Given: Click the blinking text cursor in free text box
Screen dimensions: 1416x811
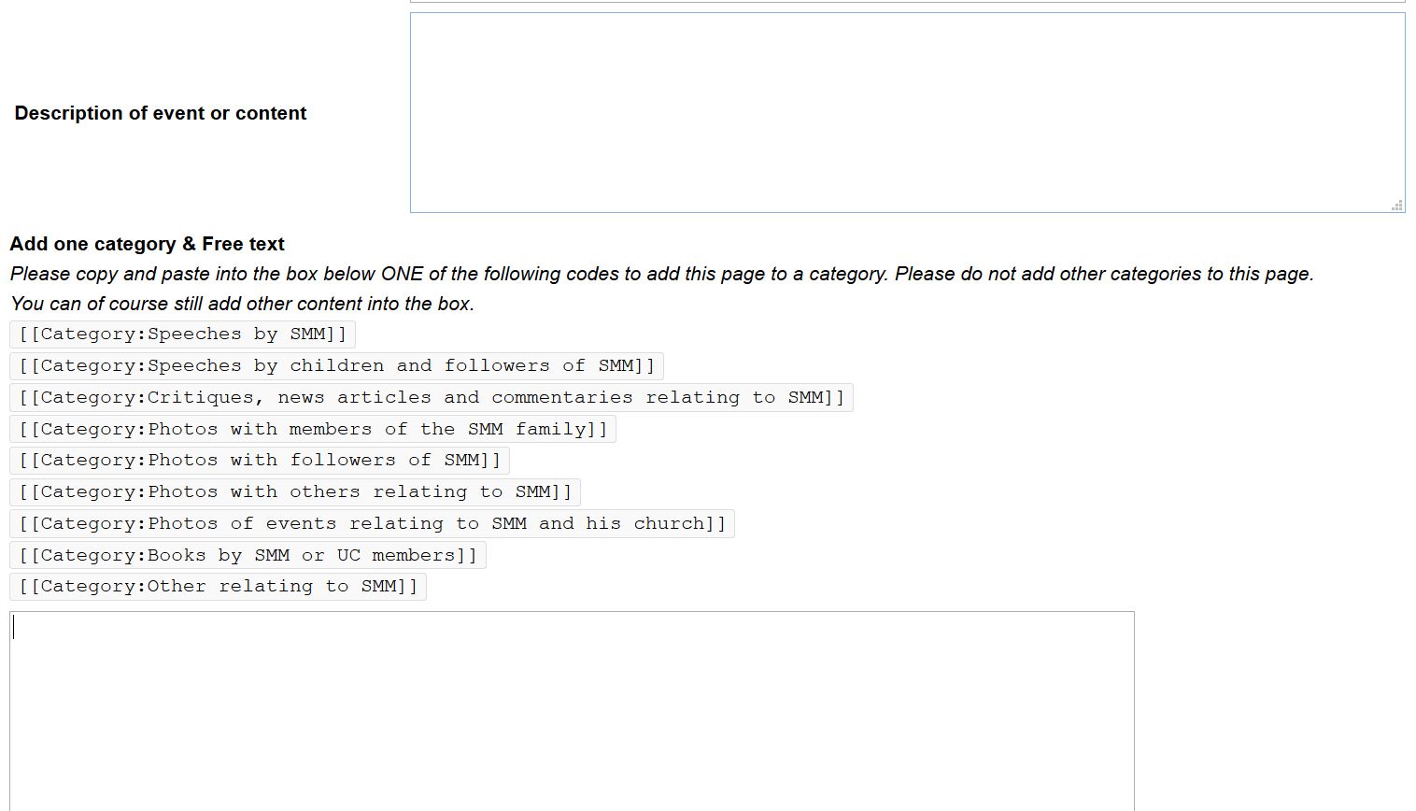Looking at the screenshot, I should click(x=14, y=628).
